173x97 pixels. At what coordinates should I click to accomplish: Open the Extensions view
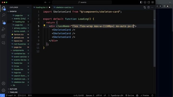(4, 36)
